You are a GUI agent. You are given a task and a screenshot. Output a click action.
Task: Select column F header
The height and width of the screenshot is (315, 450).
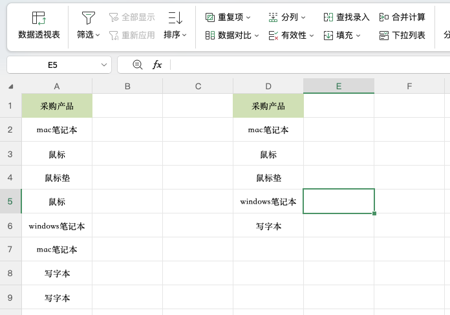pyautogui.click(x=409, y=86)
